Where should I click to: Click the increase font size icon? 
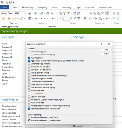pos(71,19)
